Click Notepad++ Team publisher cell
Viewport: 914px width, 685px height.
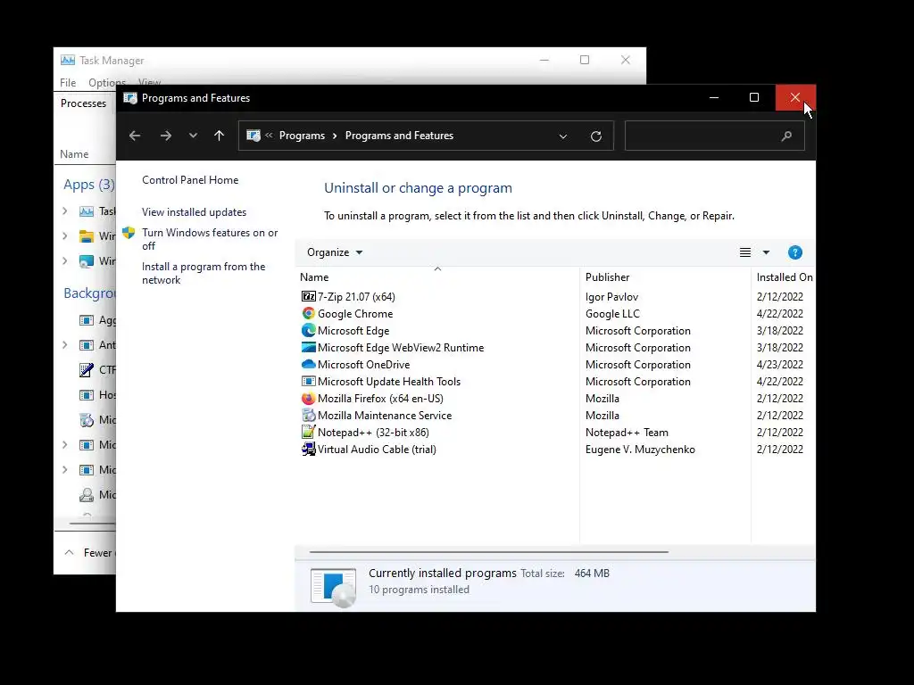[627, 433]
